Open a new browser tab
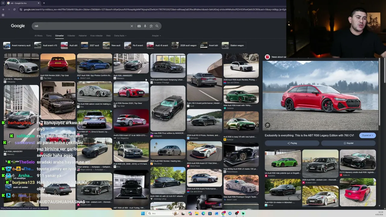The image size is (386, 217). point(44,3)
